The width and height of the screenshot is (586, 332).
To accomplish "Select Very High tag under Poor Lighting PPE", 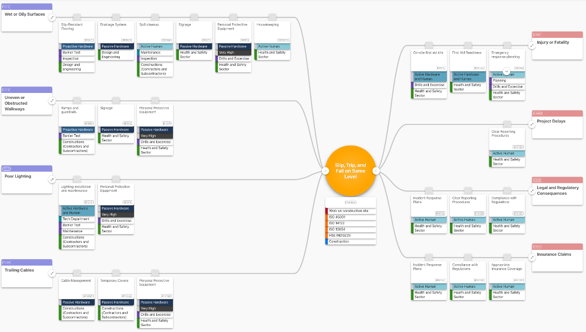I will pos(116,214).
